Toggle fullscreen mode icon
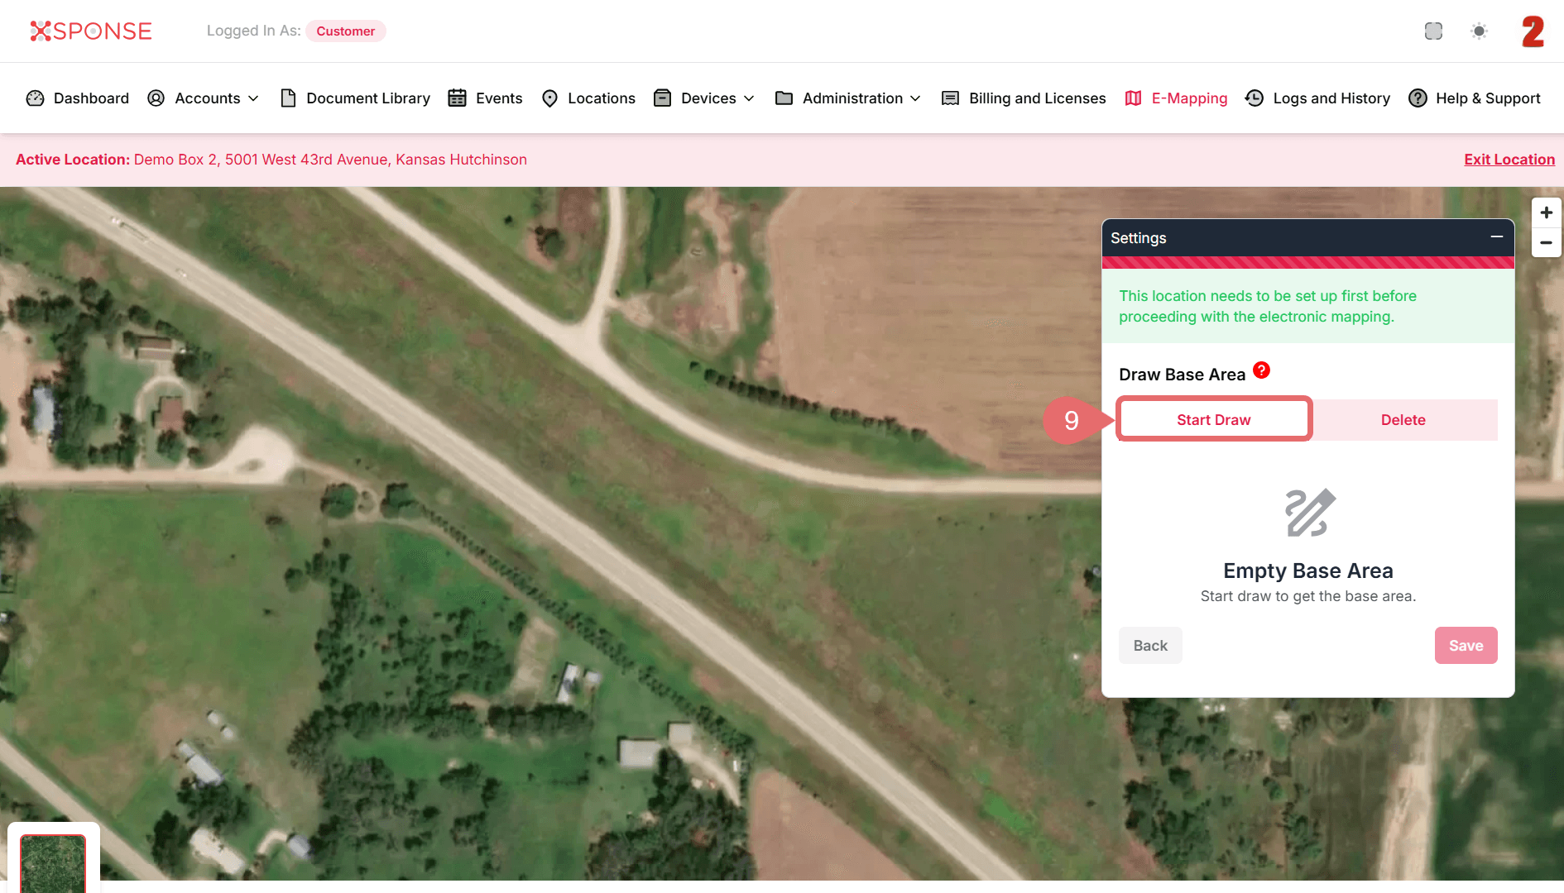Image resolution: width=1564 pixels, height=893 pixels. pyautogui.click(x=1433, y=31)
